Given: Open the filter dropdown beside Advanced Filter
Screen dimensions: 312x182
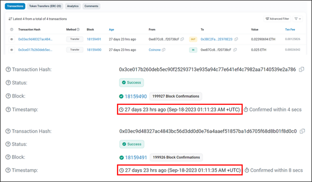Looking at the screenshot, I should click(298, 19).
